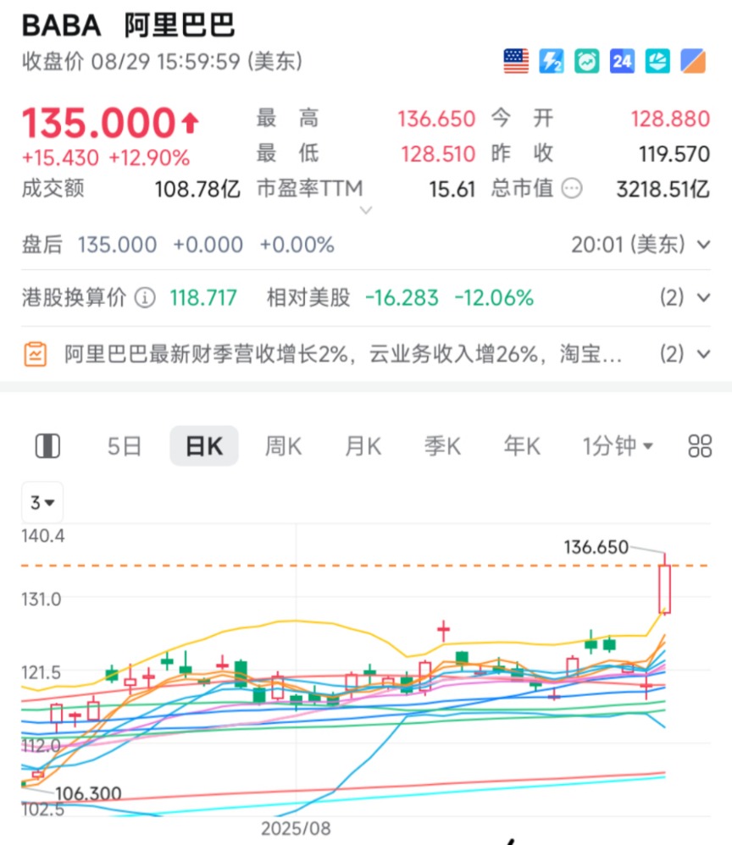Screen dimensions: 732x845
Task: Tap the 收盘价 08/29 15:59:59 timestamp
Action: point(162,62)
